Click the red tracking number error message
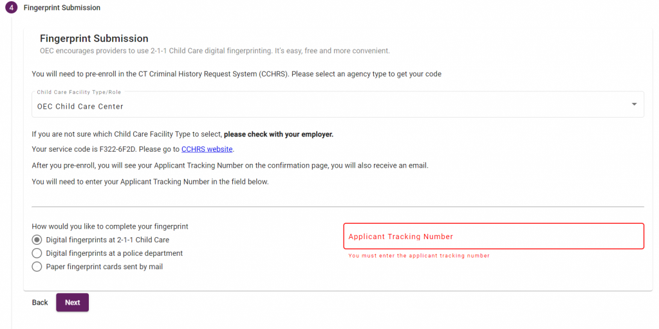Viewport: 659px width, 329px height. click(419, 256)
